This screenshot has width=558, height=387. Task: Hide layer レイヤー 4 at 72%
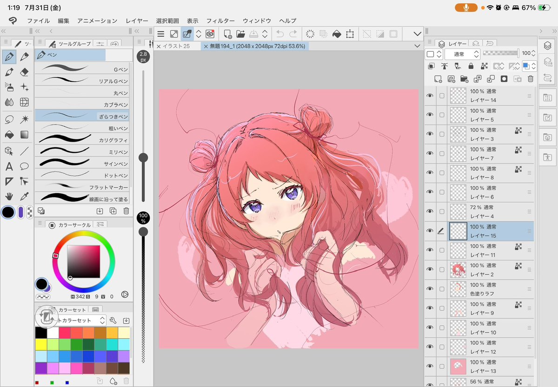pos(430,212)
